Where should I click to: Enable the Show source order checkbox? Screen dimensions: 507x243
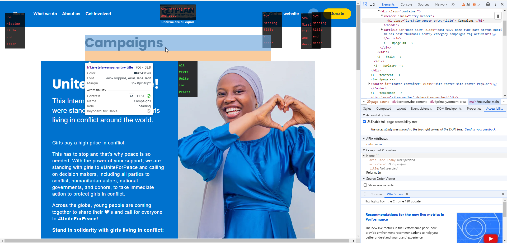pyautogui.click(x=365, y=185)
